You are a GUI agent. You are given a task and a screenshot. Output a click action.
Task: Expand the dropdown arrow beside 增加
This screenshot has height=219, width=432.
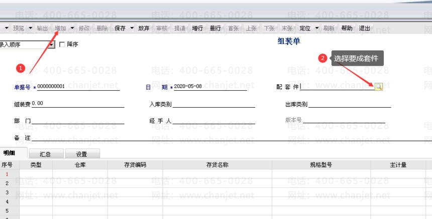click(x=72, y=28)
